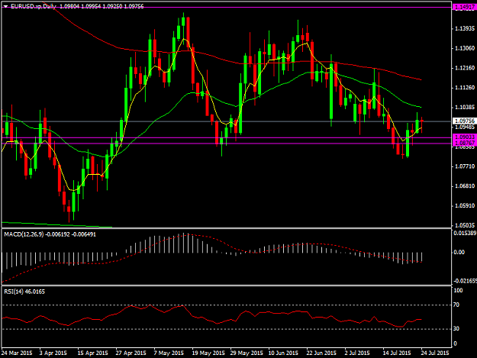Click the 10 Jun 2015 date label
Viewport: 477px width, 358px height.
click(283, 353)
